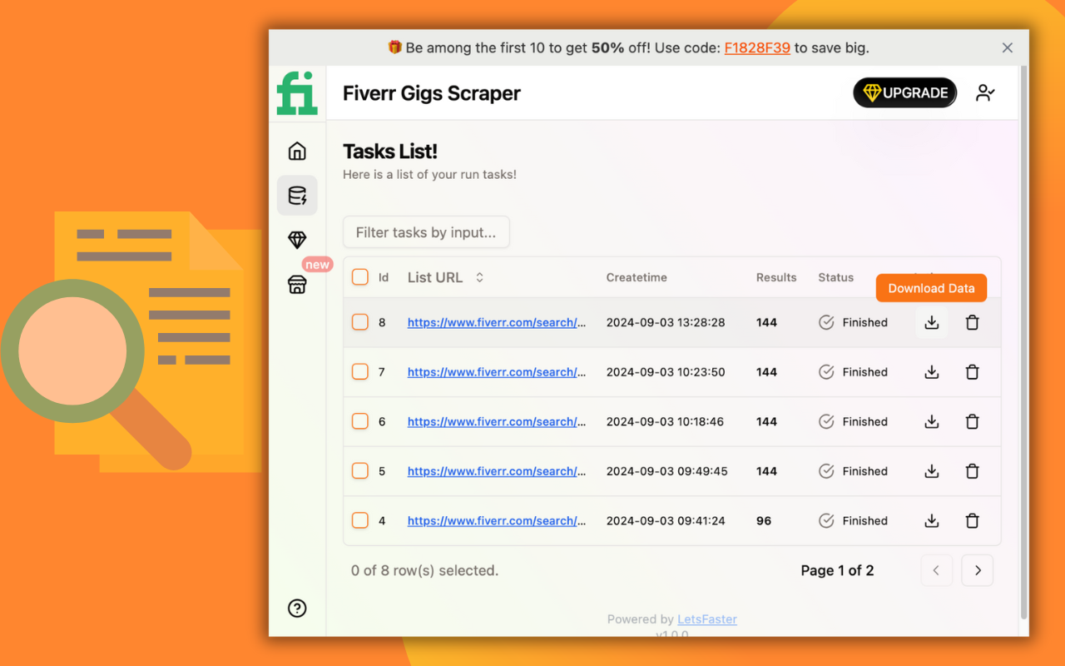Open the LetsFaster link
Viewport: 1065px width, 666px height.
pos(707,619)
